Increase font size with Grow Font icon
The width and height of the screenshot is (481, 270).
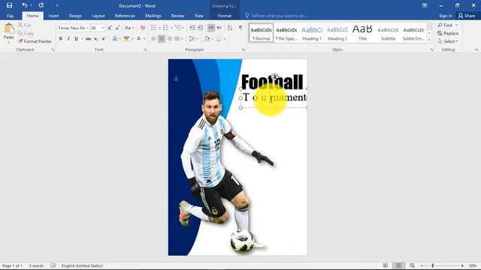pos(110,28)
